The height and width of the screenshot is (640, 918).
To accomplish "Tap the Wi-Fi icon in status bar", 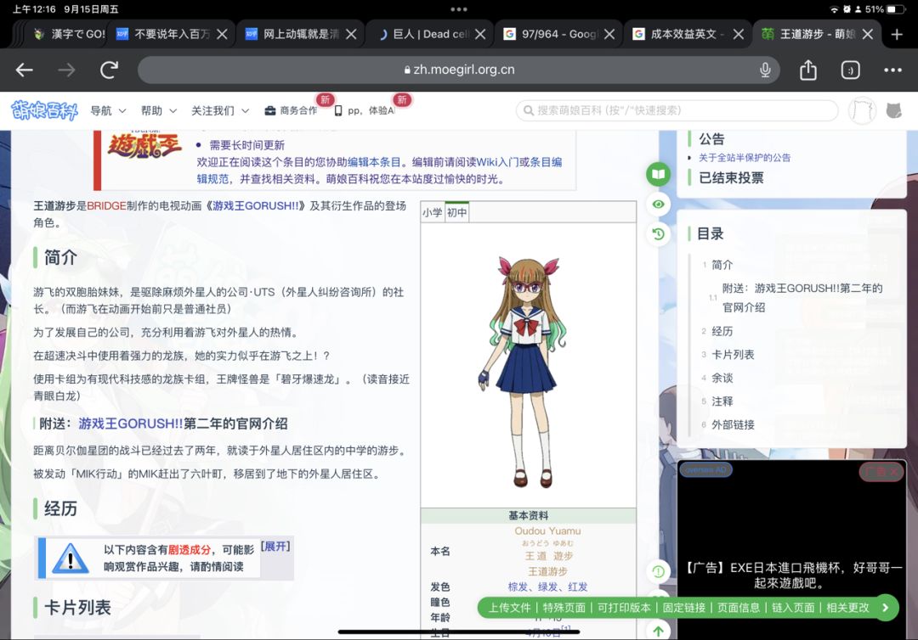I will (835, 9).
